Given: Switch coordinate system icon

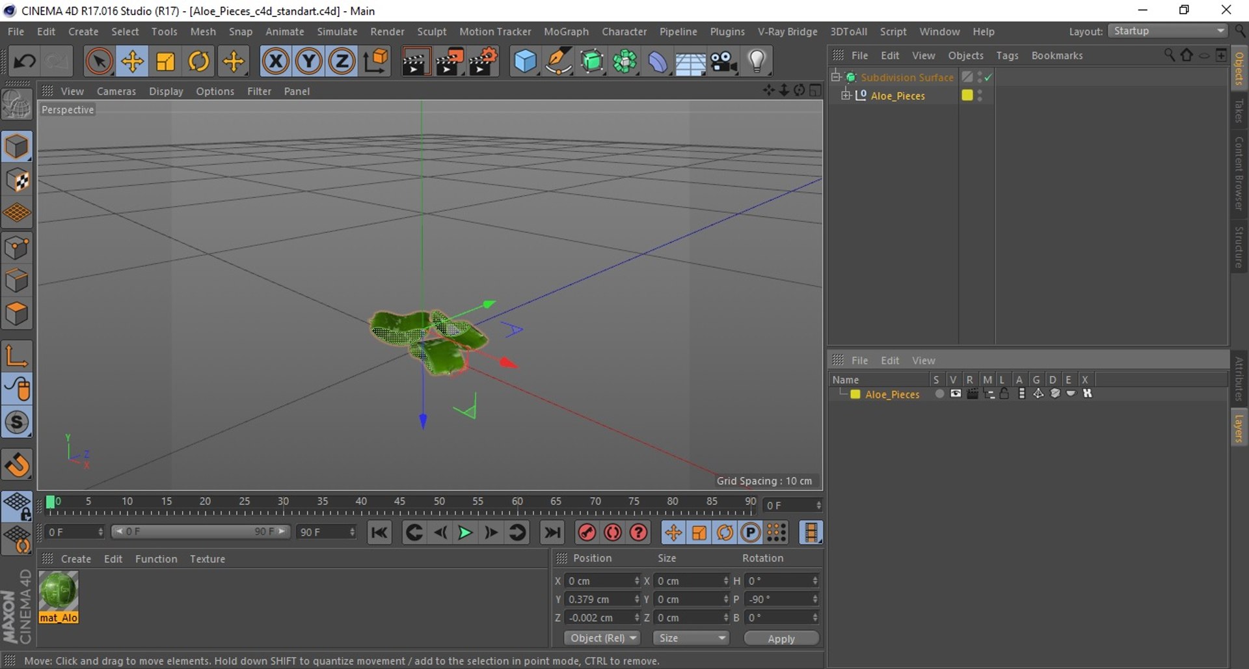Looking at the screenshot, I should point(375,62).
